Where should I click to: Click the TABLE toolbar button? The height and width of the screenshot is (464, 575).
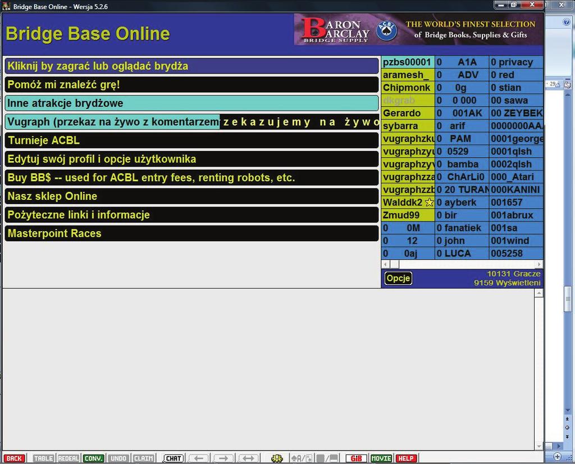[43, 458]
